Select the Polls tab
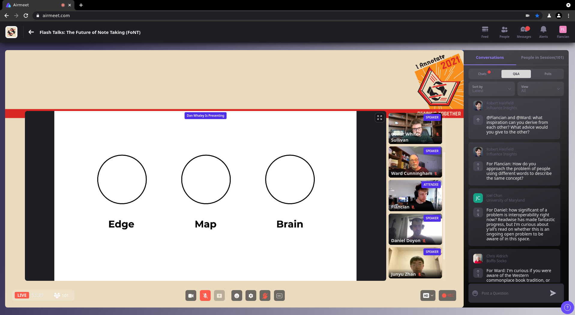This screenshot has height=315, width=575. click(548, 74)
